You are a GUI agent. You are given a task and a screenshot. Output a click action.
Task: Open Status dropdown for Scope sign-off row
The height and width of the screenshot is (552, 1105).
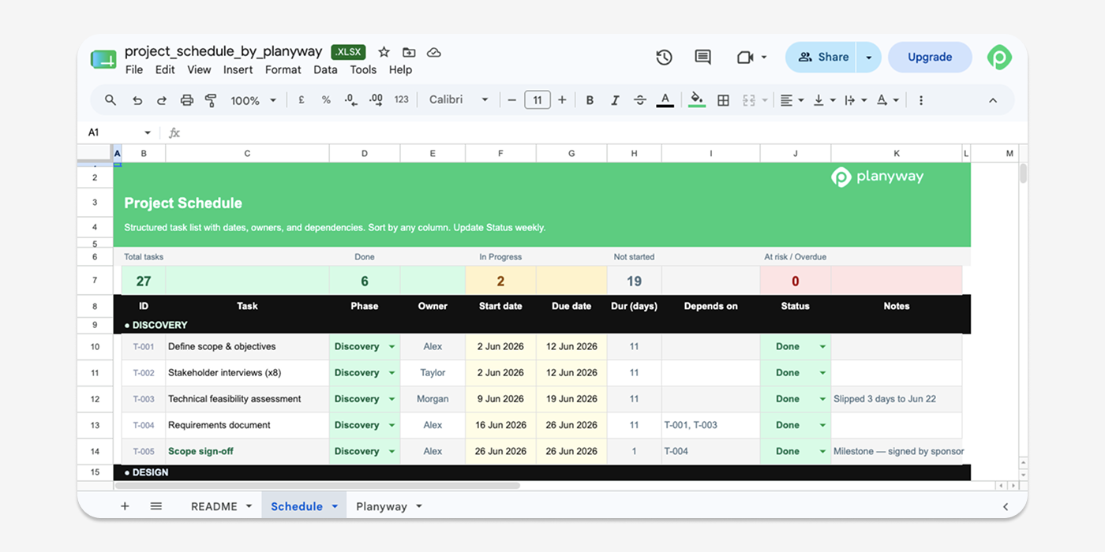point(822,452)
